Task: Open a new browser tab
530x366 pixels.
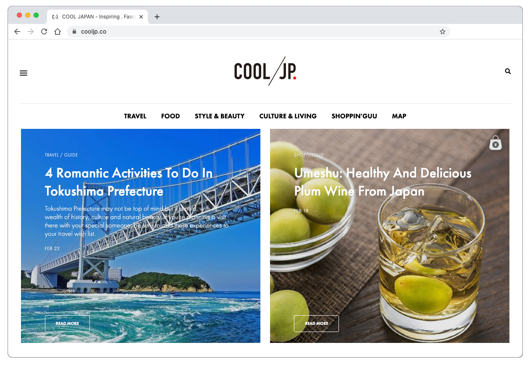Action: 157,17
